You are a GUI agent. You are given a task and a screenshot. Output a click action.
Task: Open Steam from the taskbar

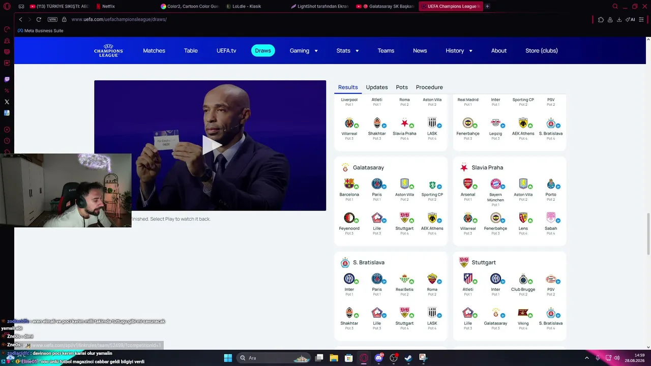point(408,358)
